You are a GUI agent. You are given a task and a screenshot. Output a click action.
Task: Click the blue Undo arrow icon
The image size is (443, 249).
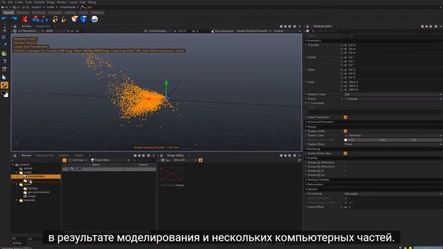(x=5, y=19)
